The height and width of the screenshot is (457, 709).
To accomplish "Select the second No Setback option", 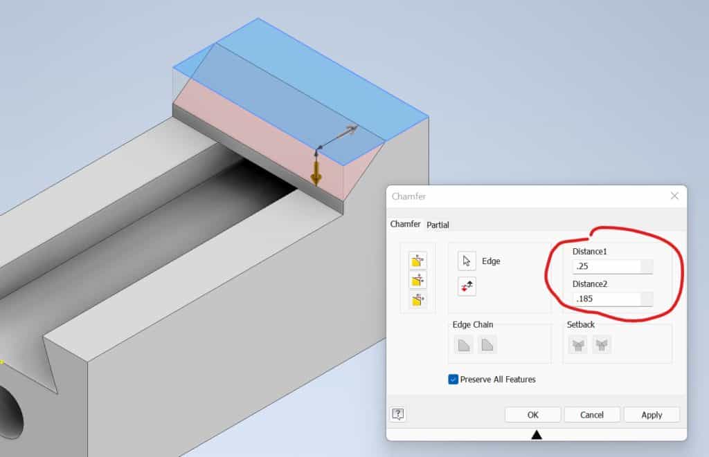I will pyautogui.click(x=602, y=345).
